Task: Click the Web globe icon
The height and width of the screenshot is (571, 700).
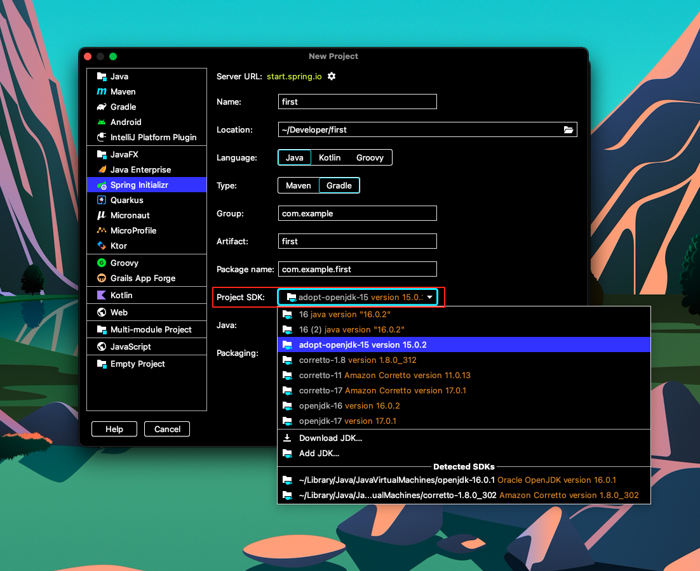Action: click(102, 312)
